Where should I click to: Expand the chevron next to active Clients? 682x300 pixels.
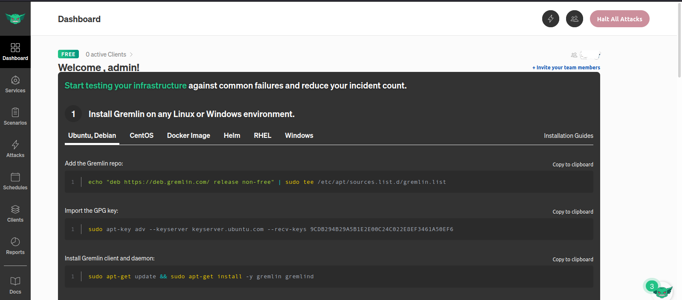tap(131, 54)
